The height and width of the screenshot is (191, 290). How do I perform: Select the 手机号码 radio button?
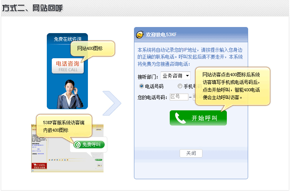coord(180,86)
